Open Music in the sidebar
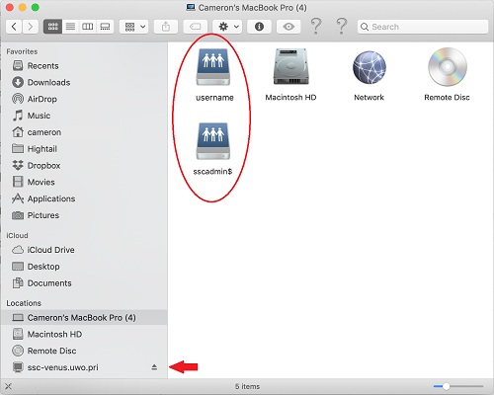Screen dimensions: 494x395 coord(84,116)
